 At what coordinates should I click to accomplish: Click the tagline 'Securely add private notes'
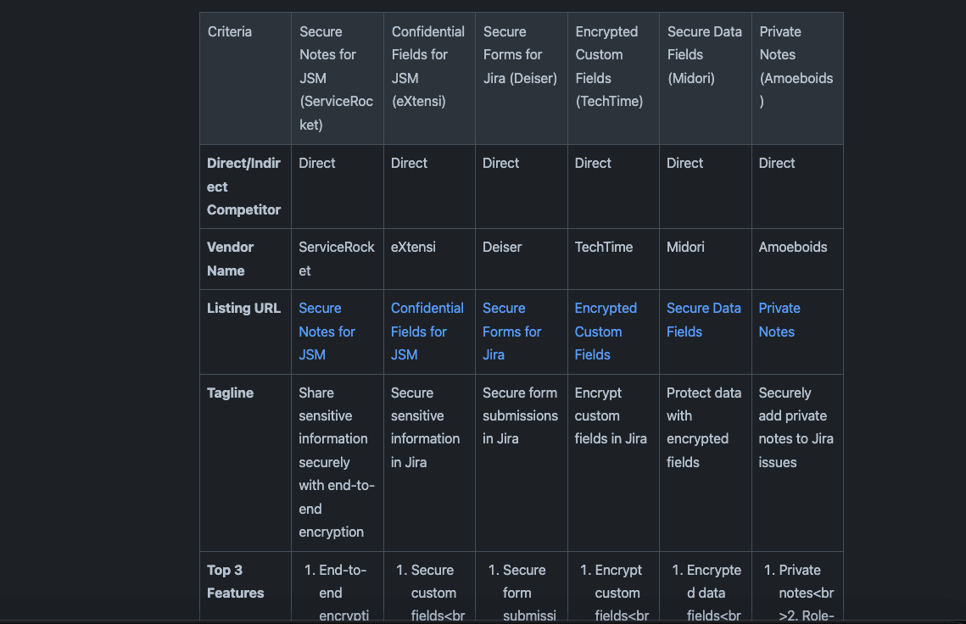(x=796, y=427)
